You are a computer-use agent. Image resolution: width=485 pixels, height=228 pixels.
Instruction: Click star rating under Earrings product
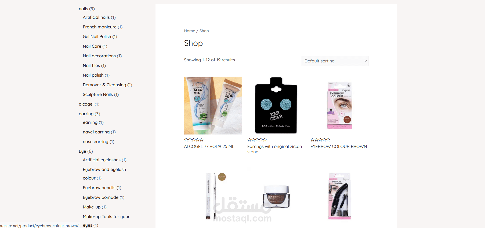click(257, 140)
